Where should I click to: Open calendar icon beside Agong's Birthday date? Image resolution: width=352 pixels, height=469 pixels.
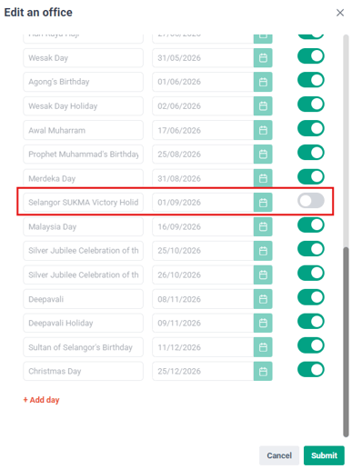(263, 82)
